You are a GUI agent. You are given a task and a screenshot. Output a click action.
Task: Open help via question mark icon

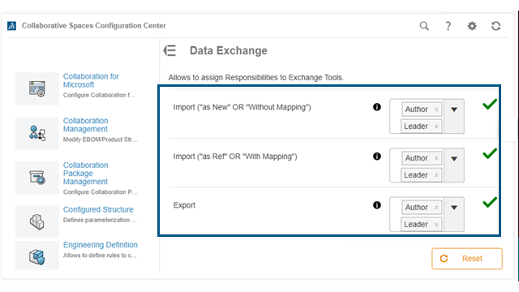tap(448, 26)
